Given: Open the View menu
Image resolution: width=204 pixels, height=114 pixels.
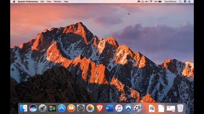Looking at the screenshot, I should pyautogui.click(x=49, y=2).
